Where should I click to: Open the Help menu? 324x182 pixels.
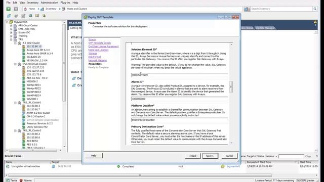pyautogui.click(x=75, y=3)
